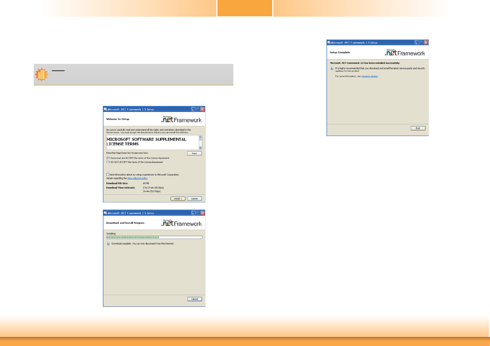The width and height of the screenshot is (490, 346).
Task: Cancel the Download and Install Progress dialog
Action: [195, 299]
